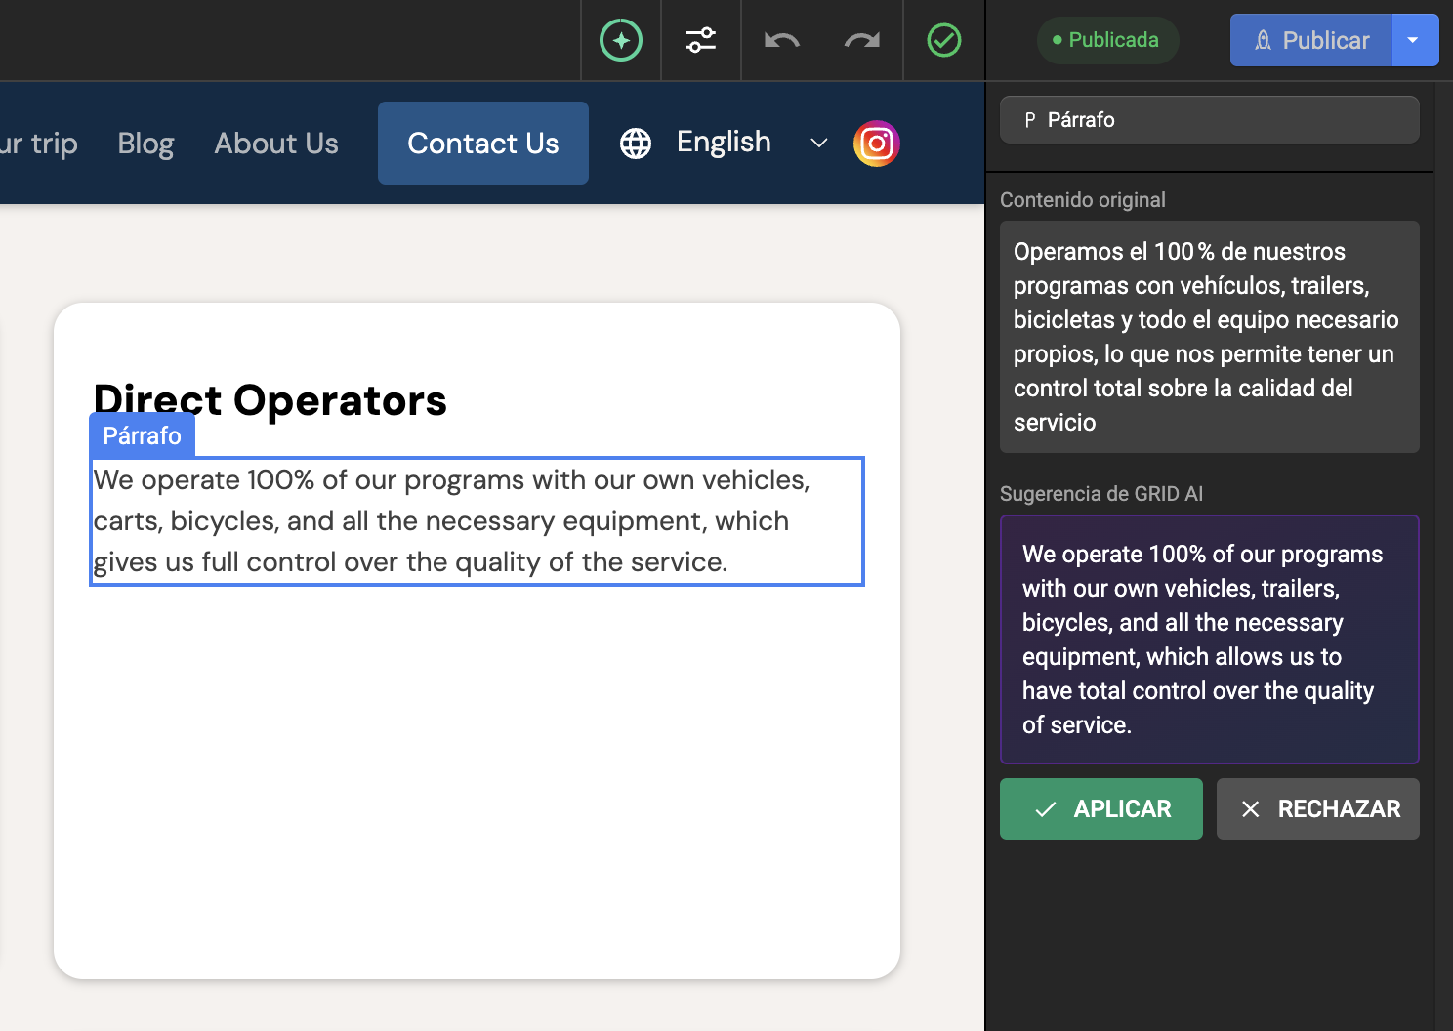The image size is (1453, 1031).
Task: Select the Direct Operators heading
Action: 270,400
